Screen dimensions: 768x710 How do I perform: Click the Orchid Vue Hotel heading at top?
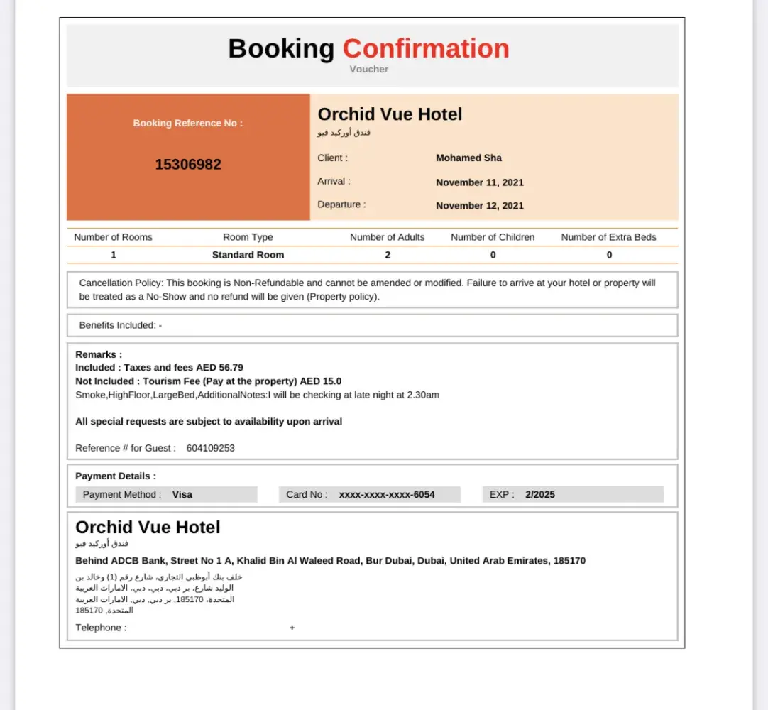(x=390, y=114)
